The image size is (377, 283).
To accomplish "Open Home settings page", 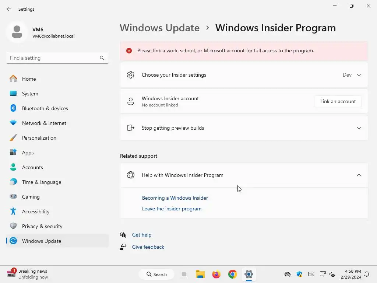I will [x=57, y=79].
